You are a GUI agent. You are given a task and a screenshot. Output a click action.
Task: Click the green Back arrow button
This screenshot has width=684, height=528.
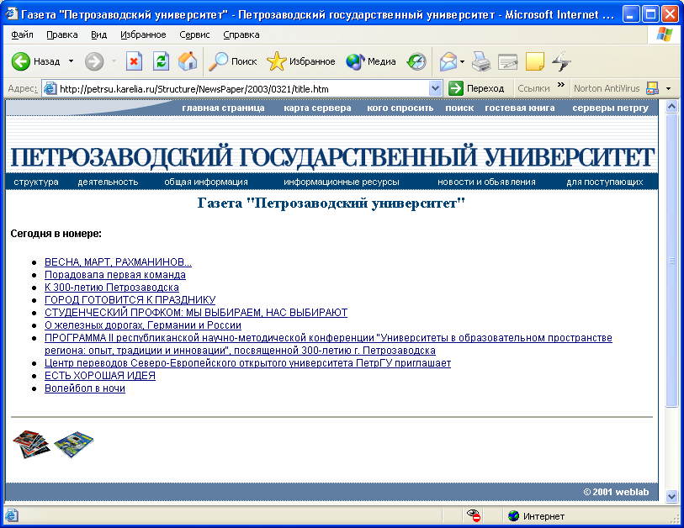click(x=20, y=61)
